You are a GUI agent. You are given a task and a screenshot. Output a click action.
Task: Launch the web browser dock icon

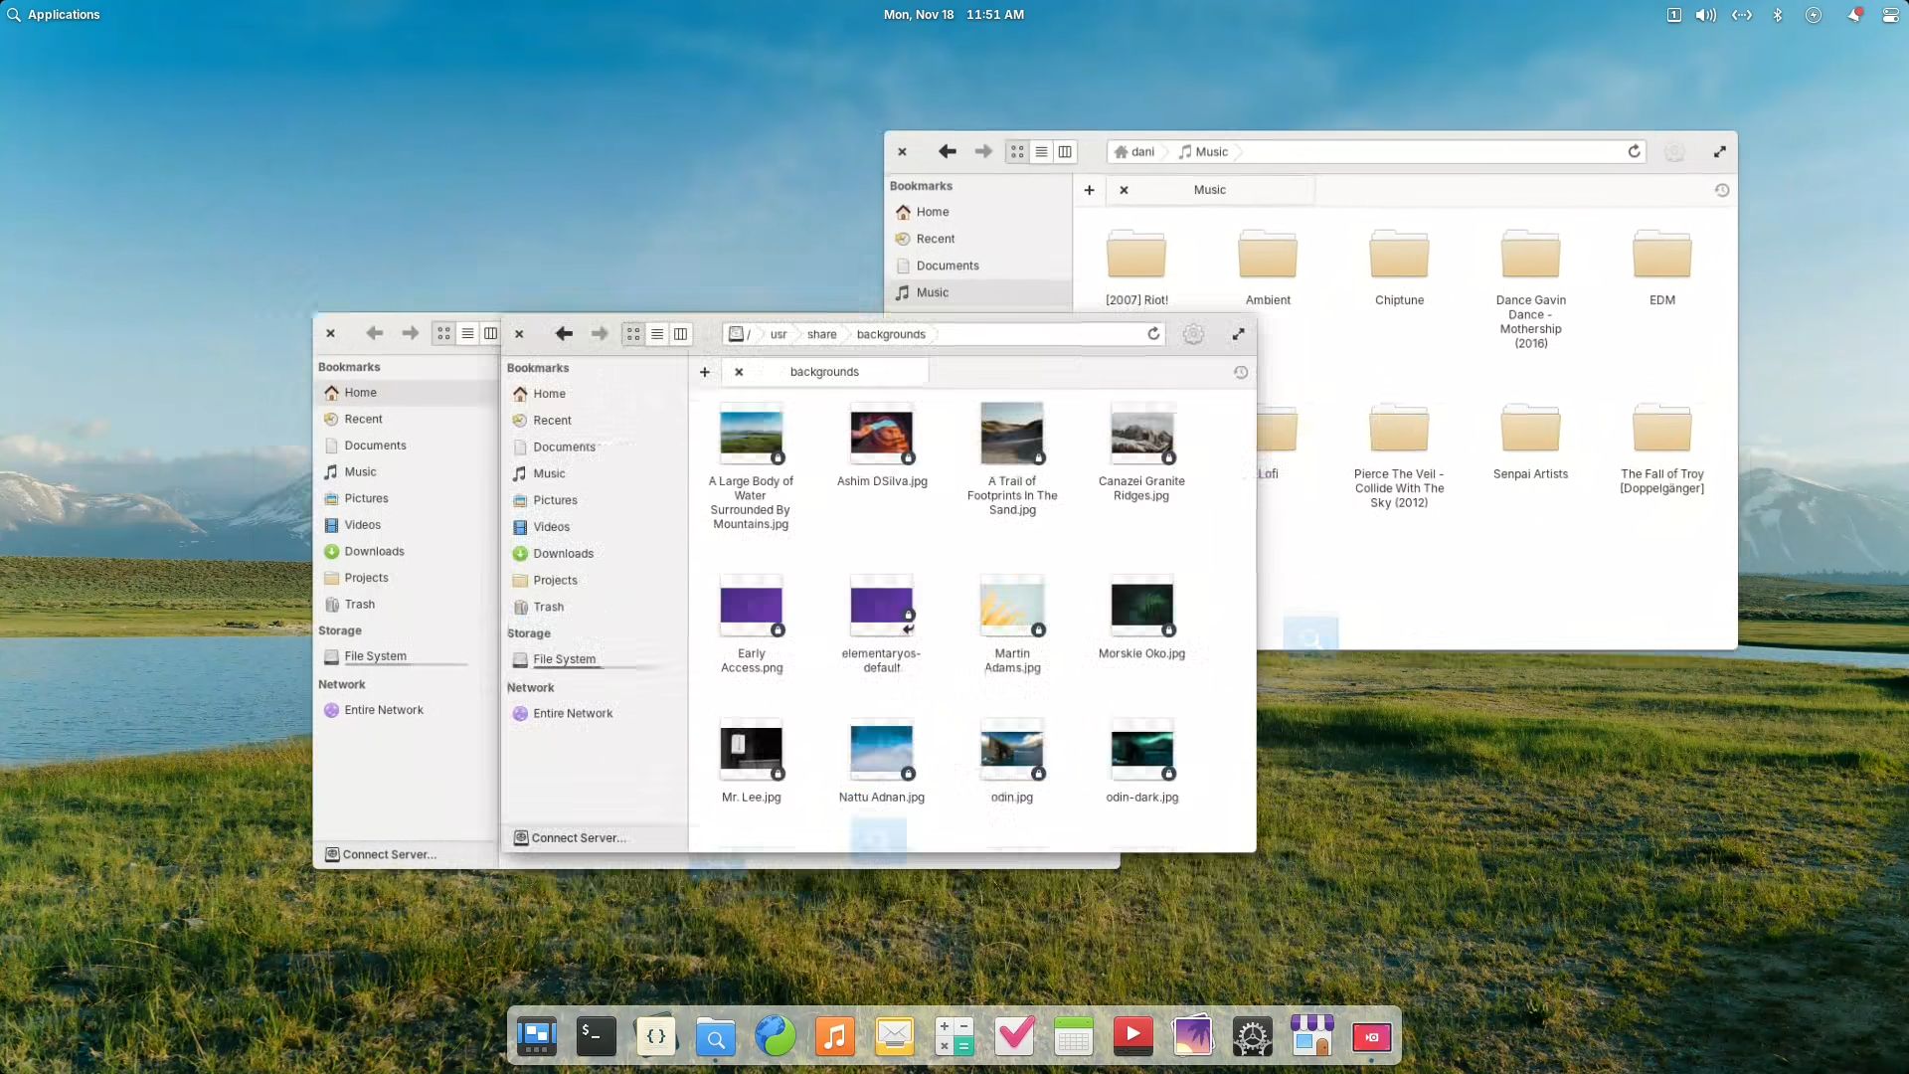point(776,1036)
